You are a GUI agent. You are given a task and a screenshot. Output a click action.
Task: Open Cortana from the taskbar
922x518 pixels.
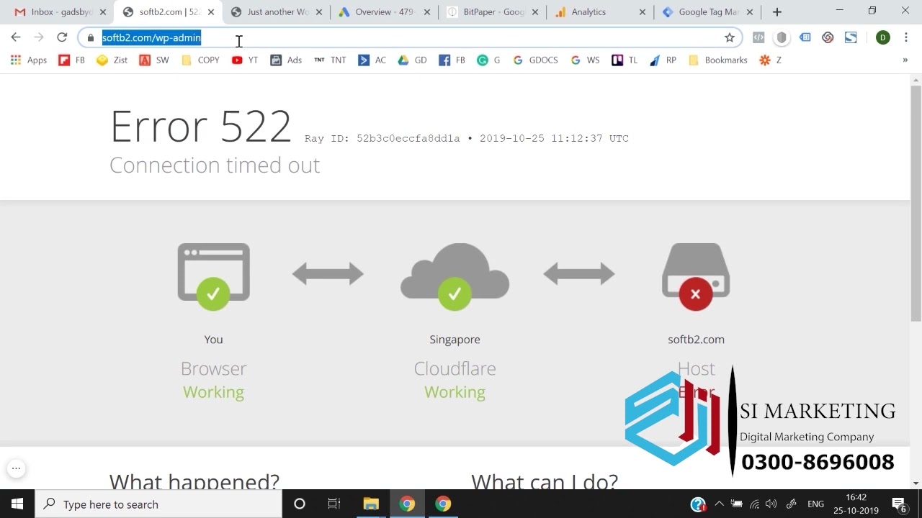click(300, 504)
